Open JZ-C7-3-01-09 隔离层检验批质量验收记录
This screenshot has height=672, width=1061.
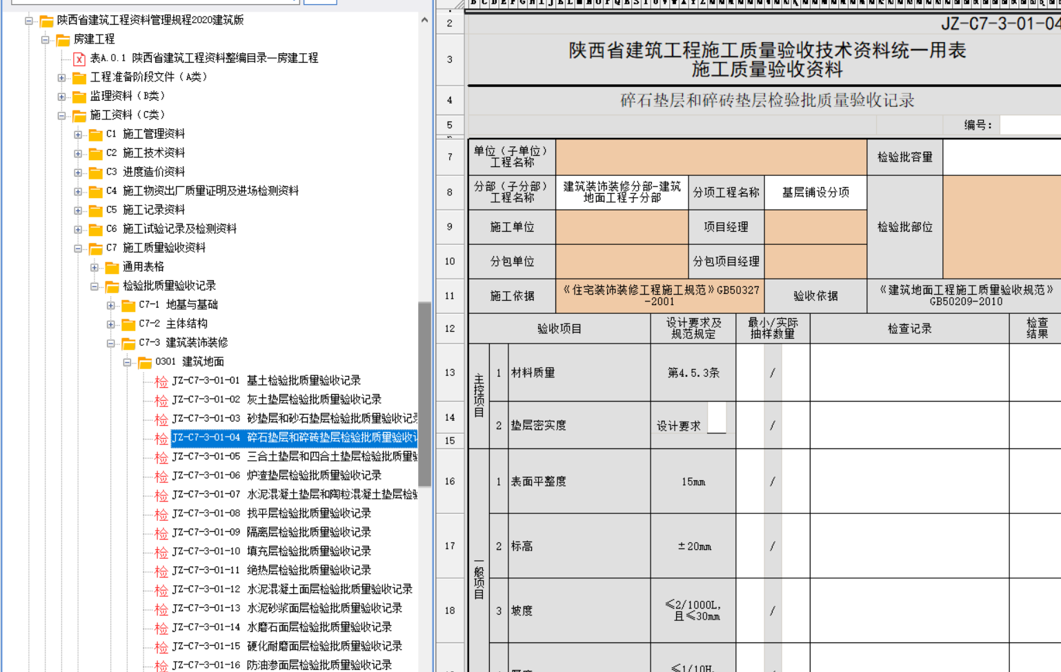272,533
